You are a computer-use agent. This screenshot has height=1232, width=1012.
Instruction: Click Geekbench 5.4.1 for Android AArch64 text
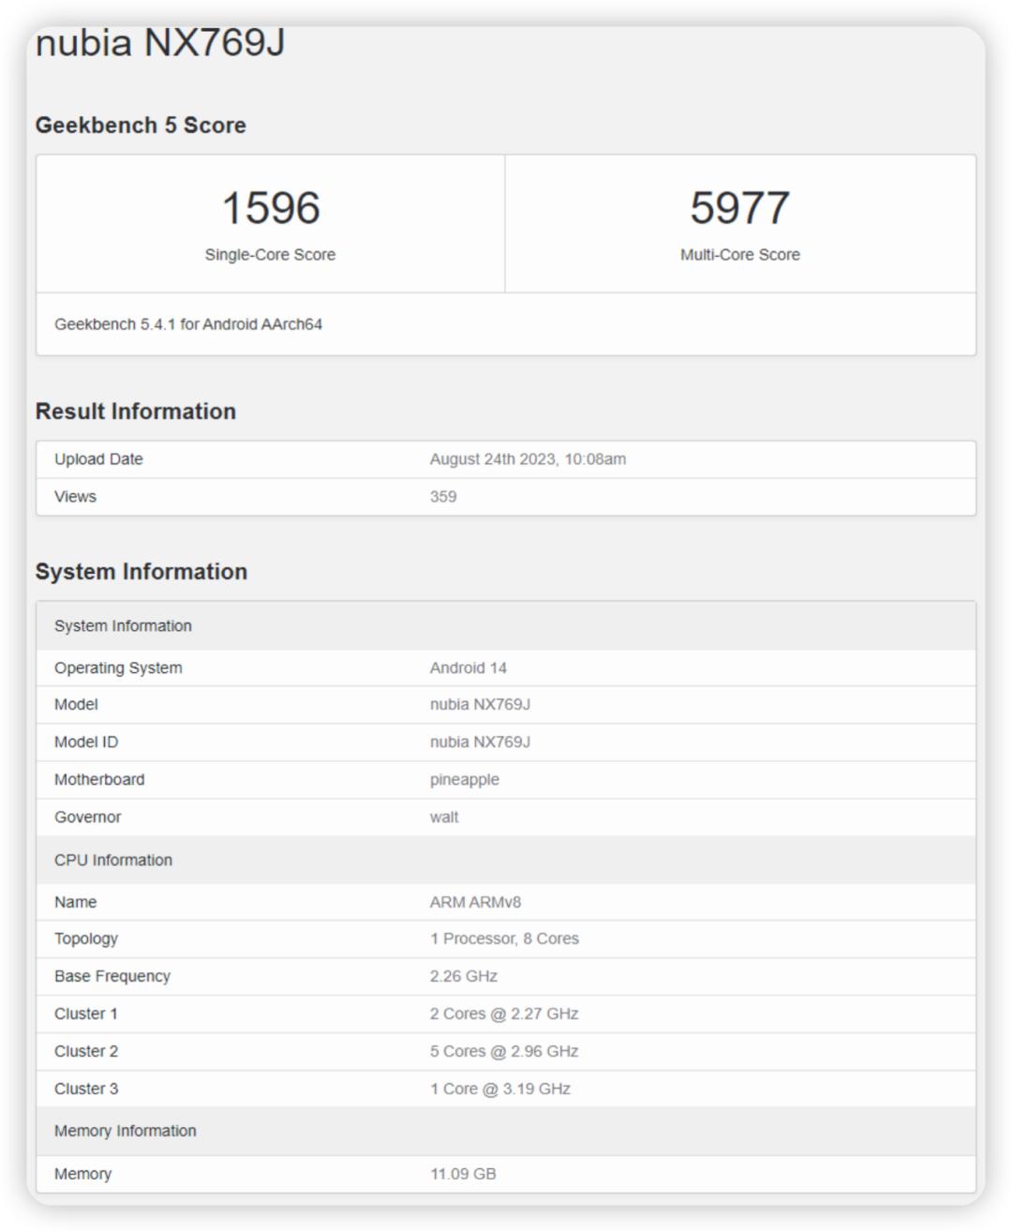[188, 324]
